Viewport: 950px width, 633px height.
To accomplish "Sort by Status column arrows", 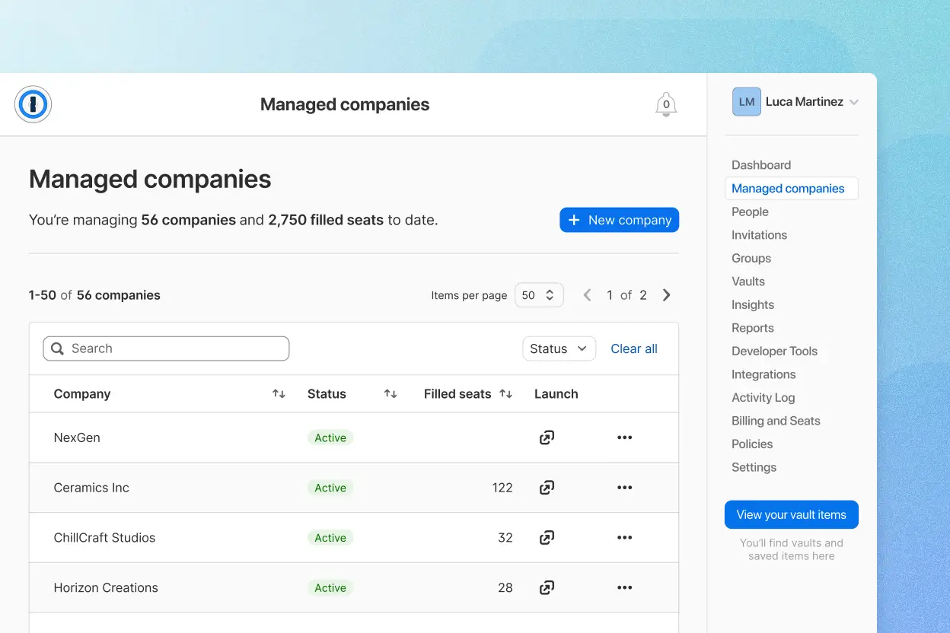I will pyautogui.click(x=391, y=394).
